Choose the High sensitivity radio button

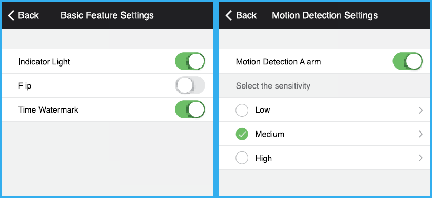coord(242,158)
